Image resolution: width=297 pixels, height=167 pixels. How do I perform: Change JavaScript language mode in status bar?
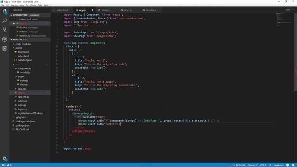(278, 165)
